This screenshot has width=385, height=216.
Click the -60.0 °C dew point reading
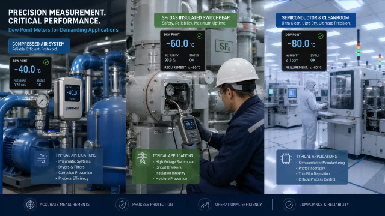pyautogui.click(x=180, y=44)
